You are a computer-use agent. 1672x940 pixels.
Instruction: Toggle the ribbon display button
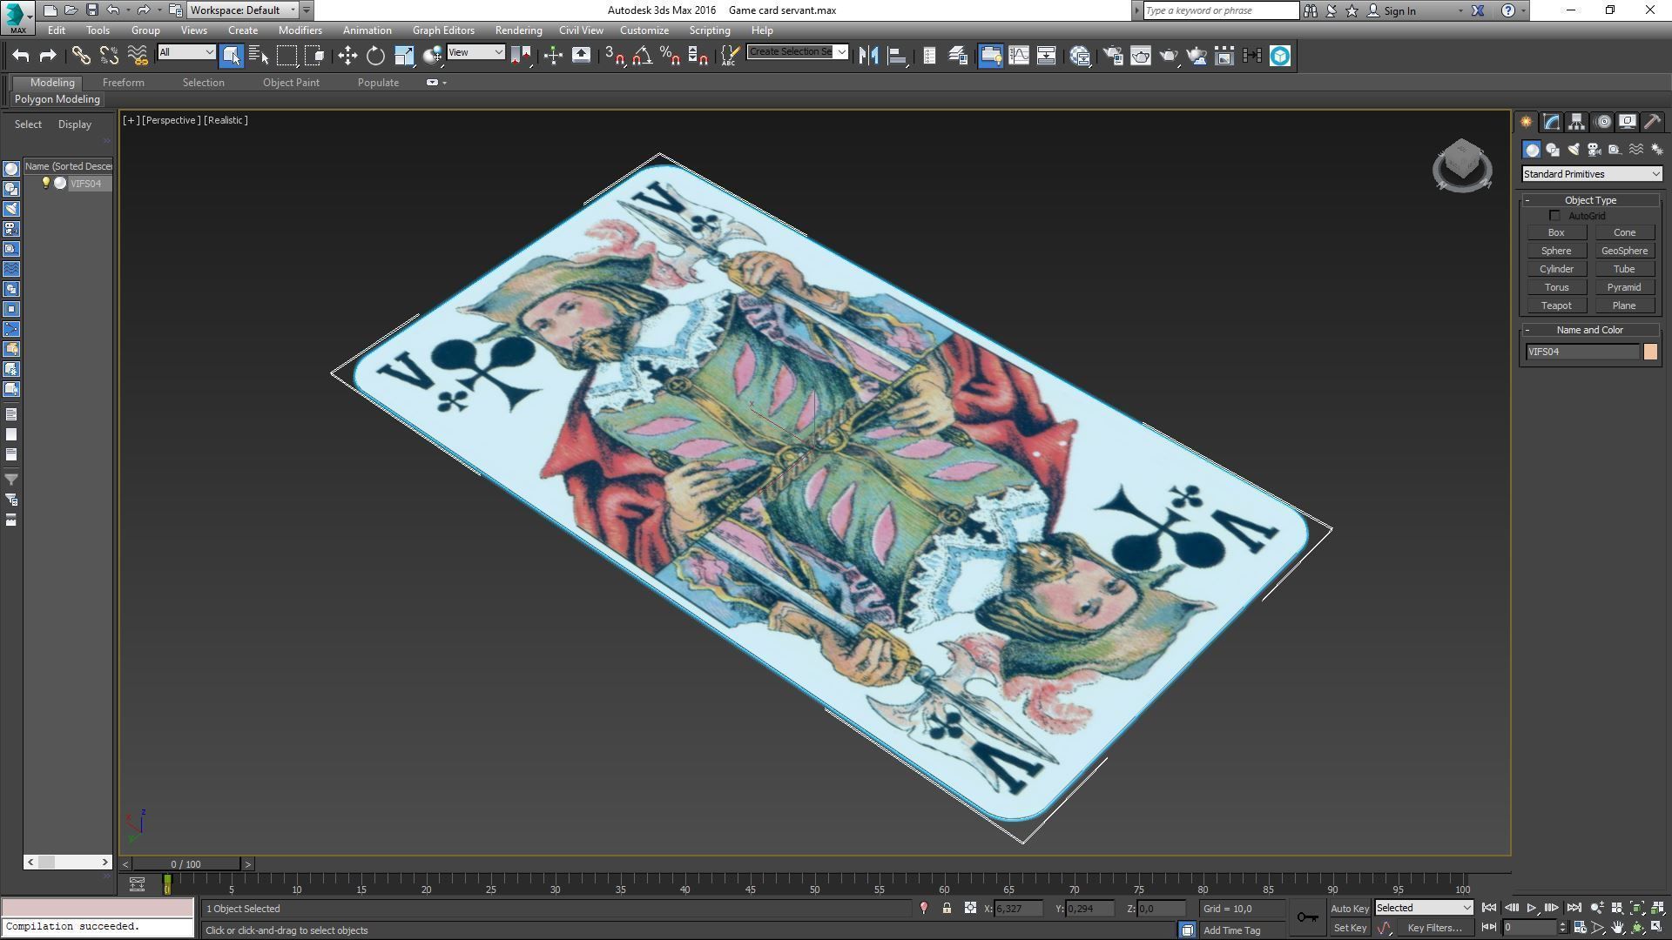point(990,56)
